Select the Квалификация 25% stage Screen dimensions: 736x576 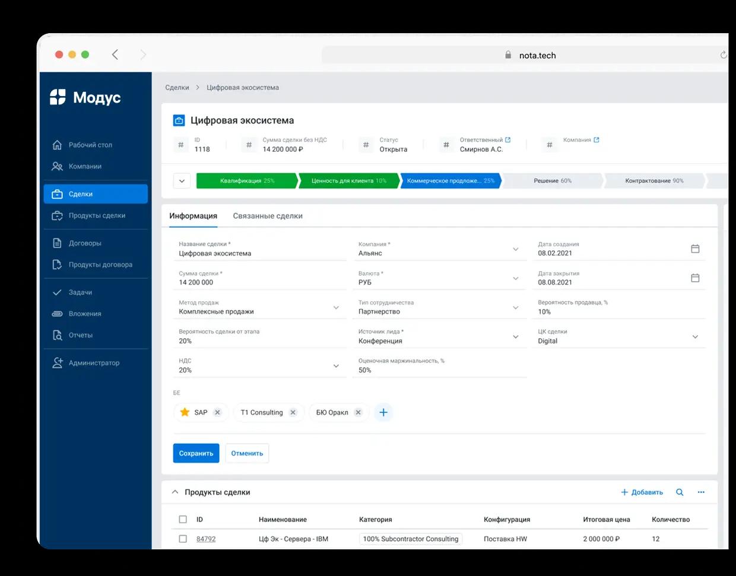[247, 181]
